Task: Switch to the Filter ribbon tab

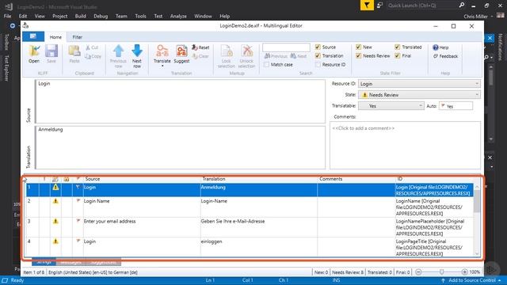Action: (x=78, y=37)
